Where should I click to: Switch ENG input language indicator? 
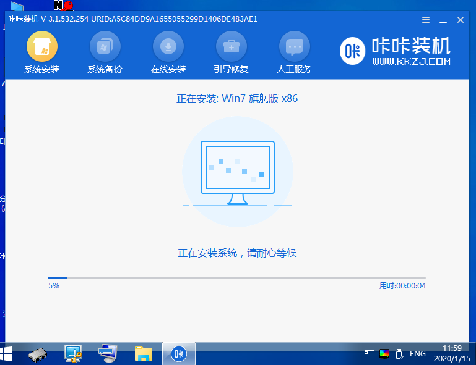tap(418, 354)
